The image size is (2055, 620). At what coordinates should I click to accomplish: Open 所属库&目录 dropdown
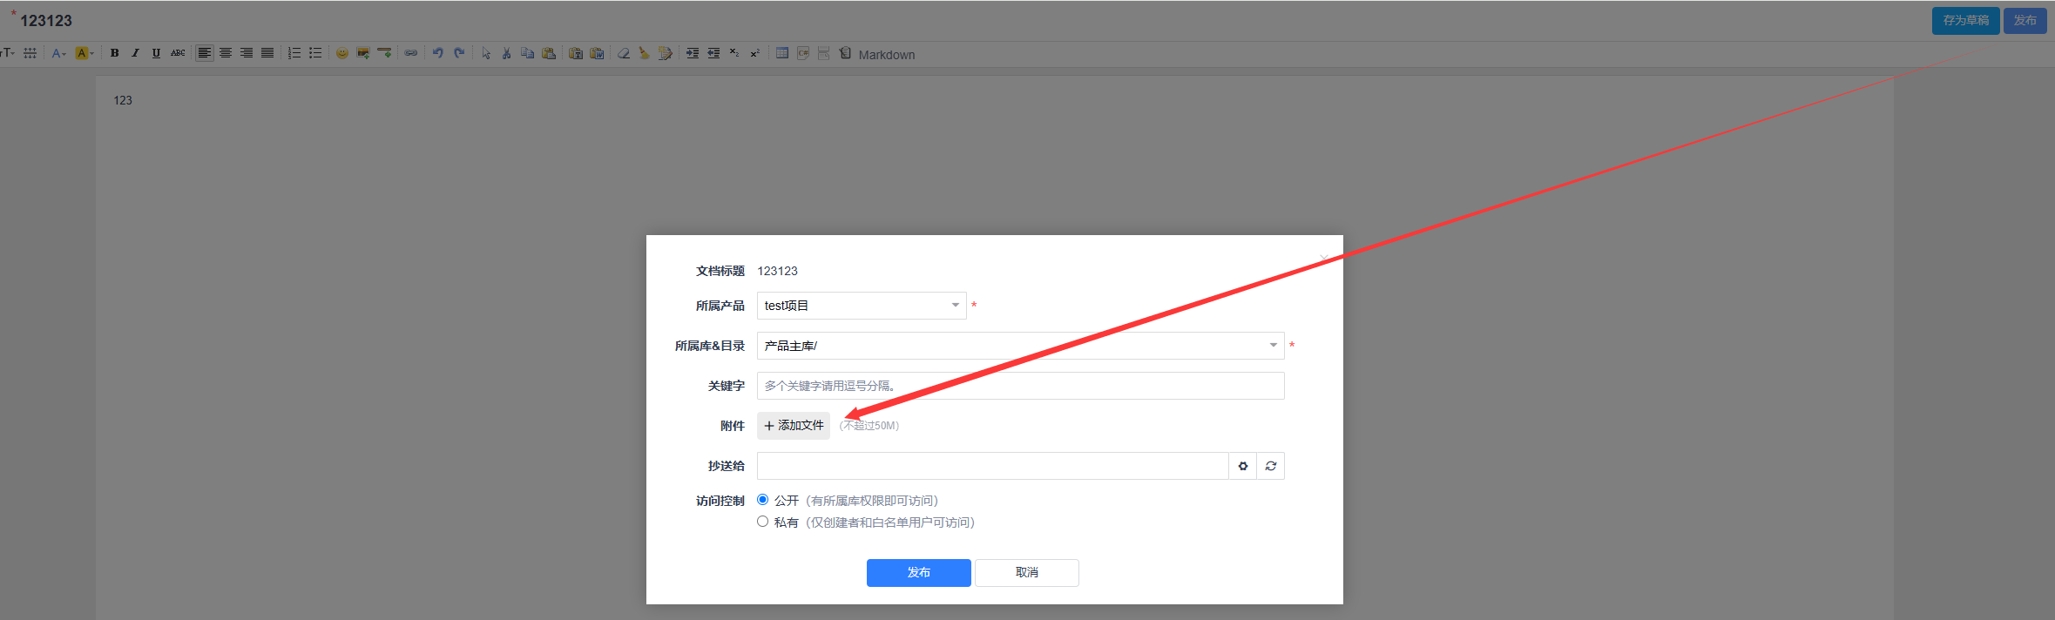pyautogui.click(x=1020, y=346)
